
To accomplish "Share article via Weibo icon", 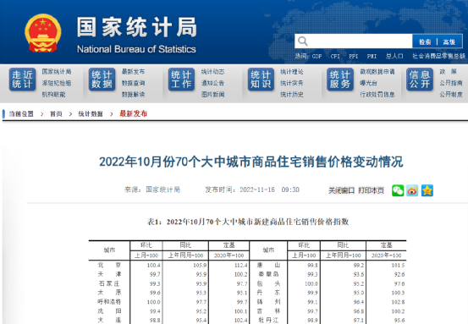I will click(412, 190).
